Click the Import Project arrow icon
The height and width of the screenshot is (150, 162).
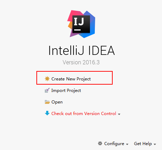point(47,90)
